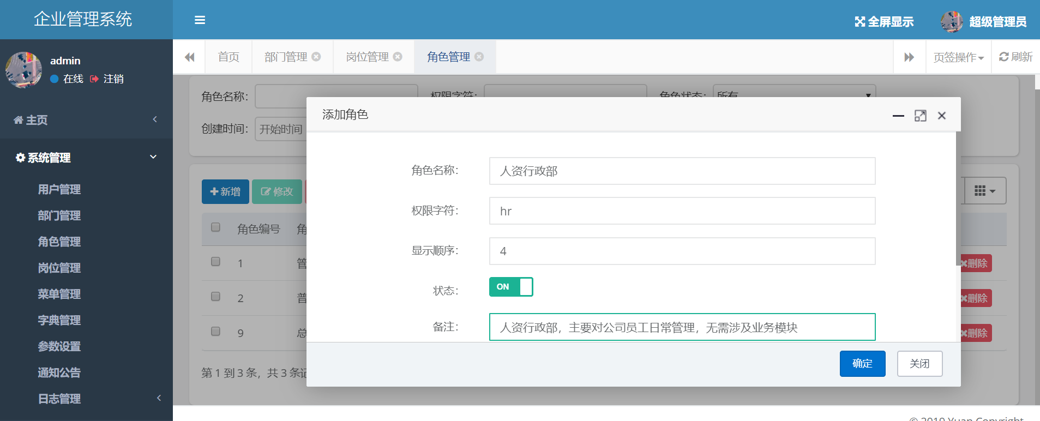
Task: Focus the 权限字符 field containing hr
Action: click(x=682, y=211)
